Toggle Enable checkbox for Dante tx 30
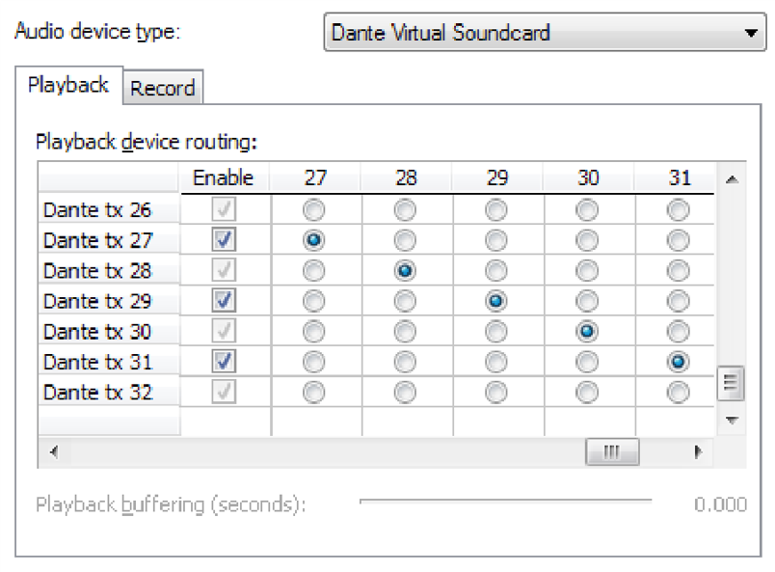This screenshot has width=775, height=572. click(x=224, y=331)
